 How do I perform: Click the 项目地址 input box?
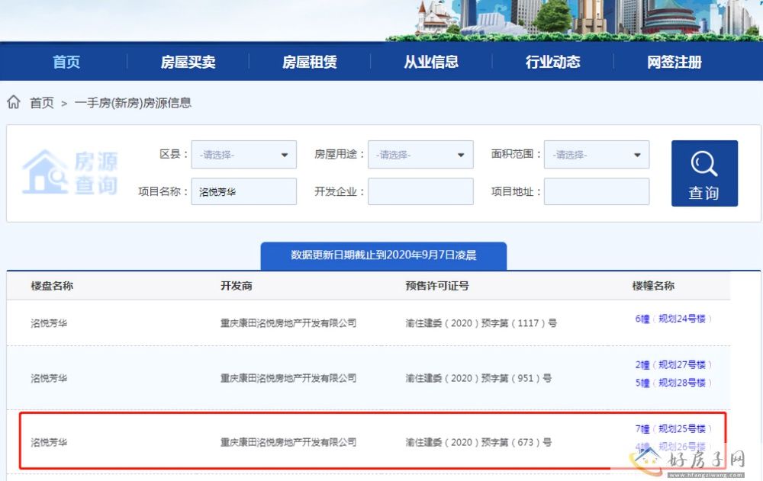[x=597, y=192]
